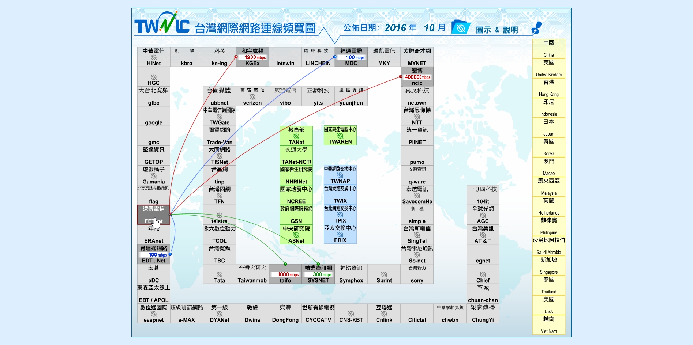The image size is (693, 345).
Task: Click the DYXNet crossed-circle icon
Action: click(x=220, y=314)
